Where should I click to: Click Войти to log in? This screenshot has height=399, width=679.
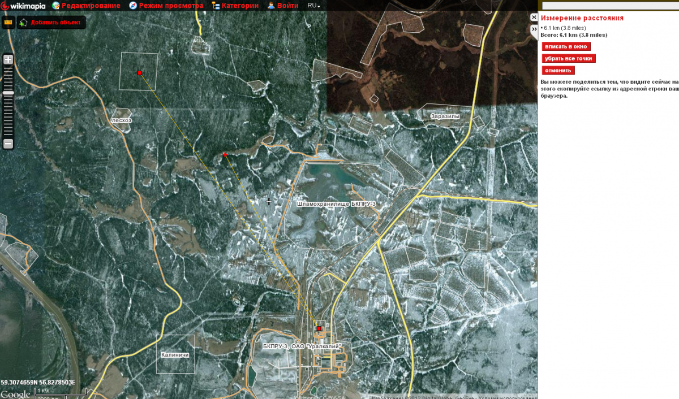click(x=283, y=6)
